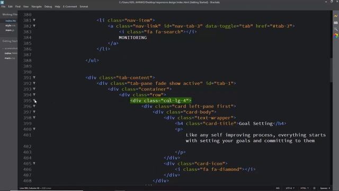
Task: Open main.css in the project tree
Action: [x=10, y=58]
